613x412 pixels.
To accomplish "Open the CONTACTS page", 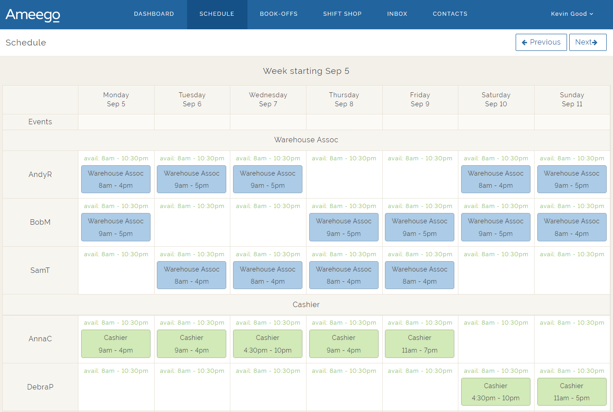I will point(450,14).
